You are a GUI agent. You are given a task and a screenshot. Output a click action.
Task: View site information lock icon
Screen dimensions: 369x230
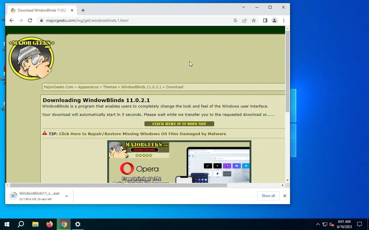[x=42, y=20]
